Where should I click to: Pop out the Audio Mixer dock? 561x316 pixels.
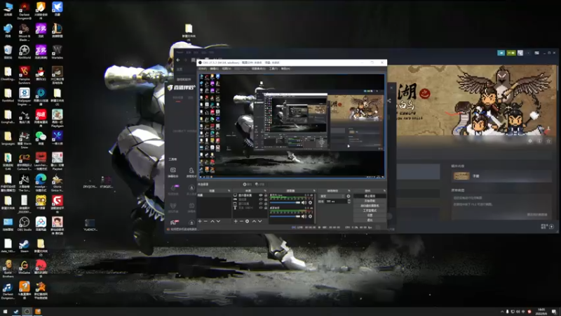pyautogui.click(x=314, y=190)
